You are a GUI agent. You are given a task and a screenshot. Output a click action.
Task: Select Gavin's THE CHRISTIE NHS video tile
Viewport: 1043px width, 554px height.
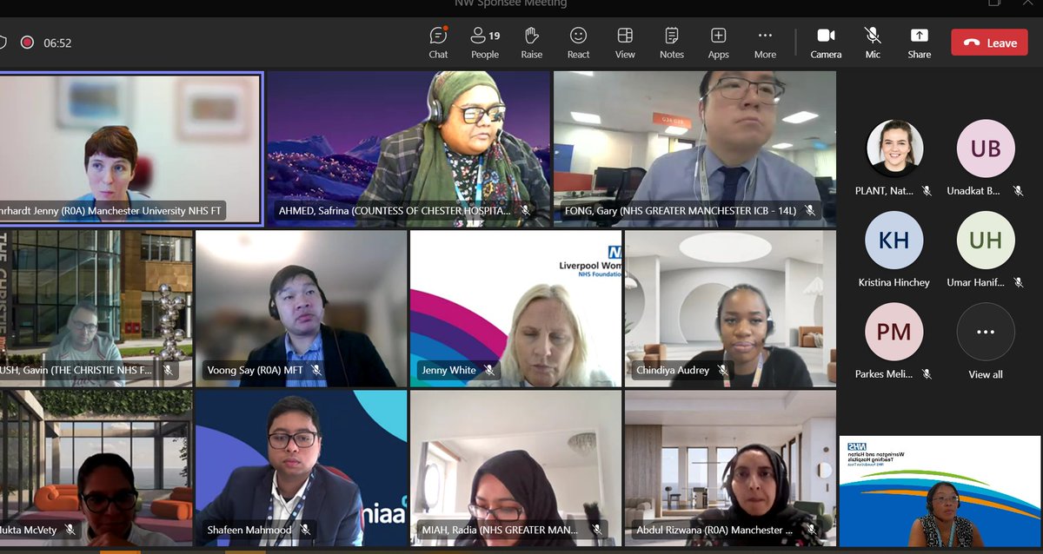pos(96,308)
